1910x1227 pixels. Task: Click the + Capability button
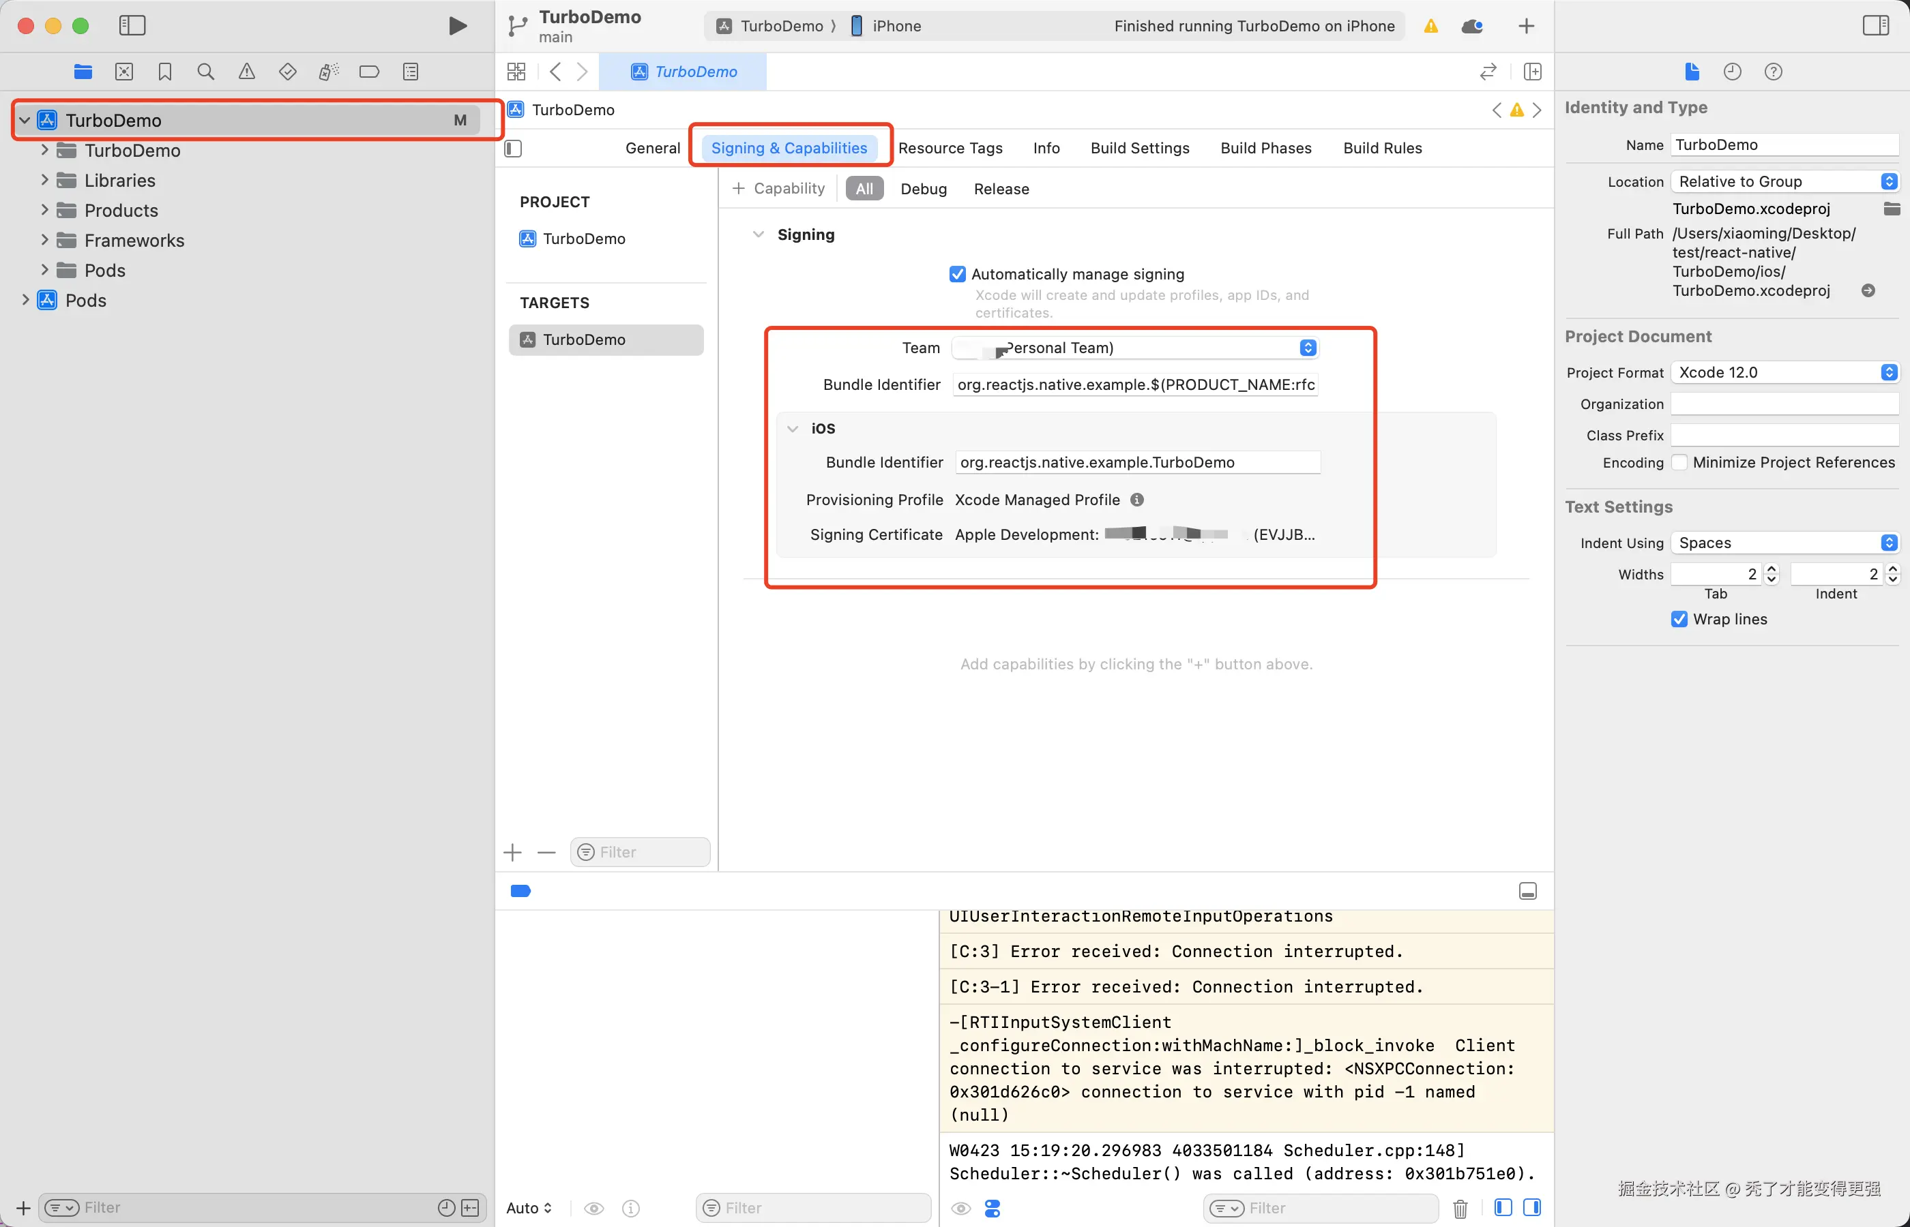coord(778,189)
